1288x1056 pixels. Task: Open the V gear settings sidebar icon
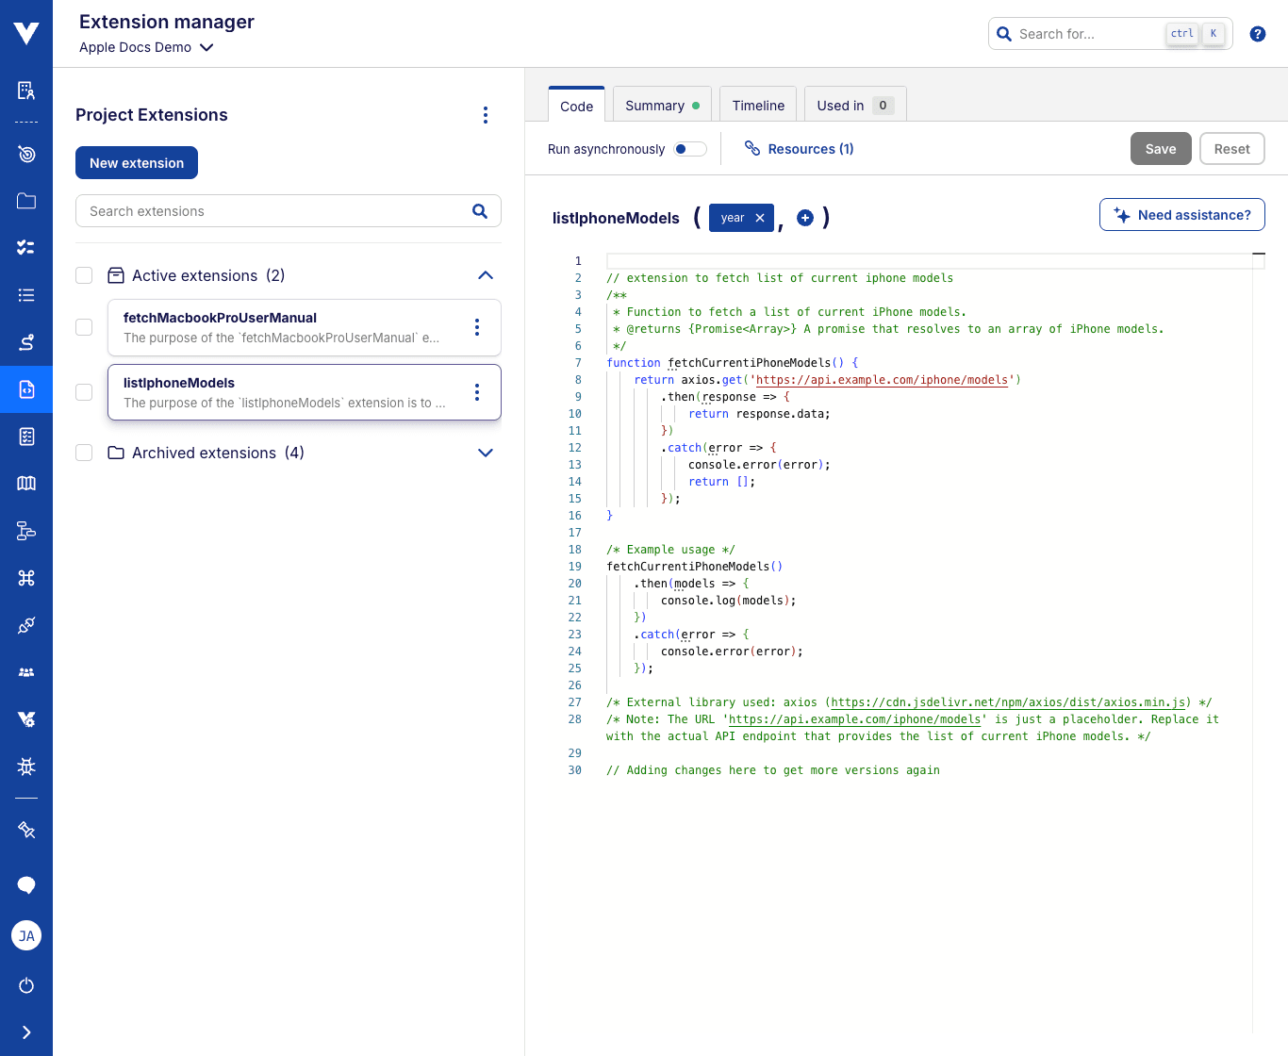[26, 719]
